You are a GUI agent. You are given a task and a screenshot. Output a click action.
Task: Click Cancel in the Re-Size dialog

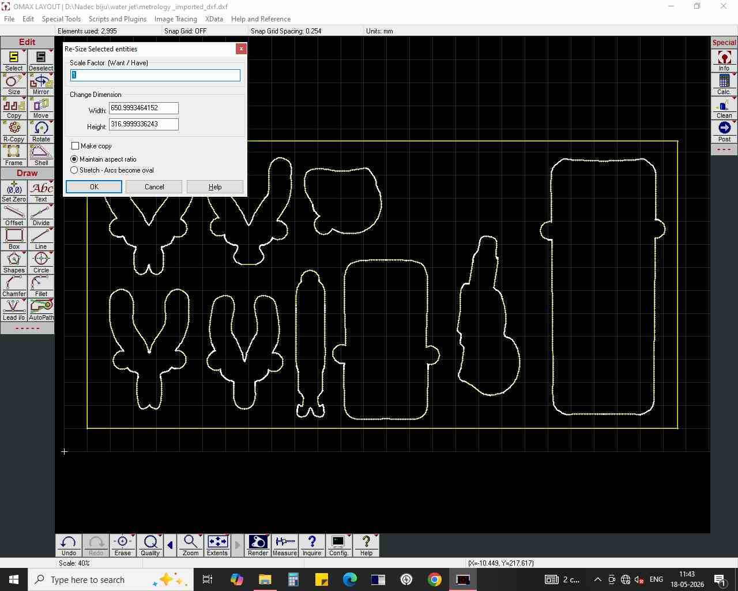[x=155, y=187]
